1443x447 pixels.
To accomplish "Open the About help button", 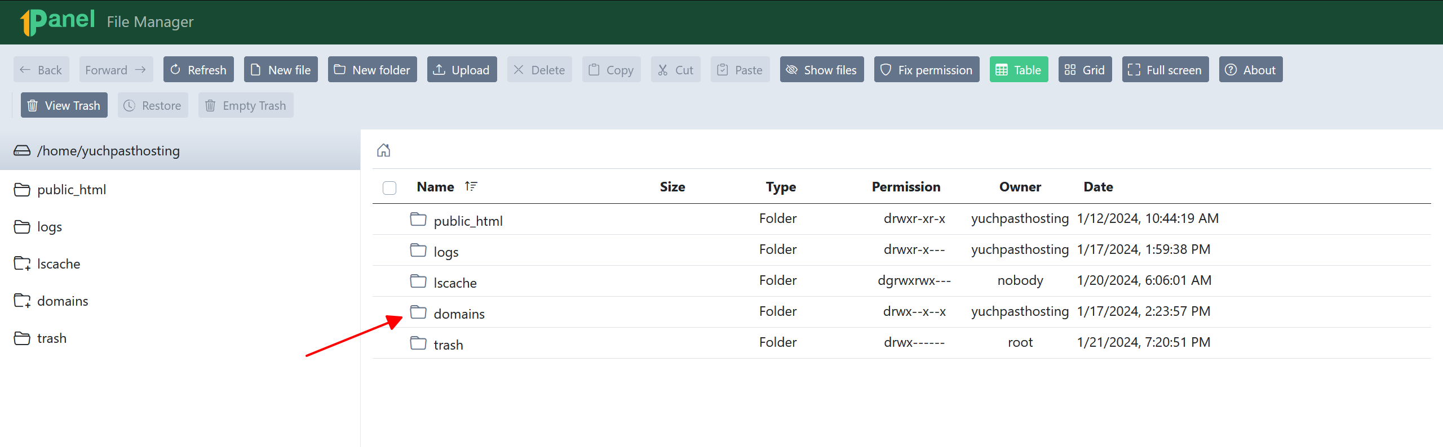I will click(1251, 70).
